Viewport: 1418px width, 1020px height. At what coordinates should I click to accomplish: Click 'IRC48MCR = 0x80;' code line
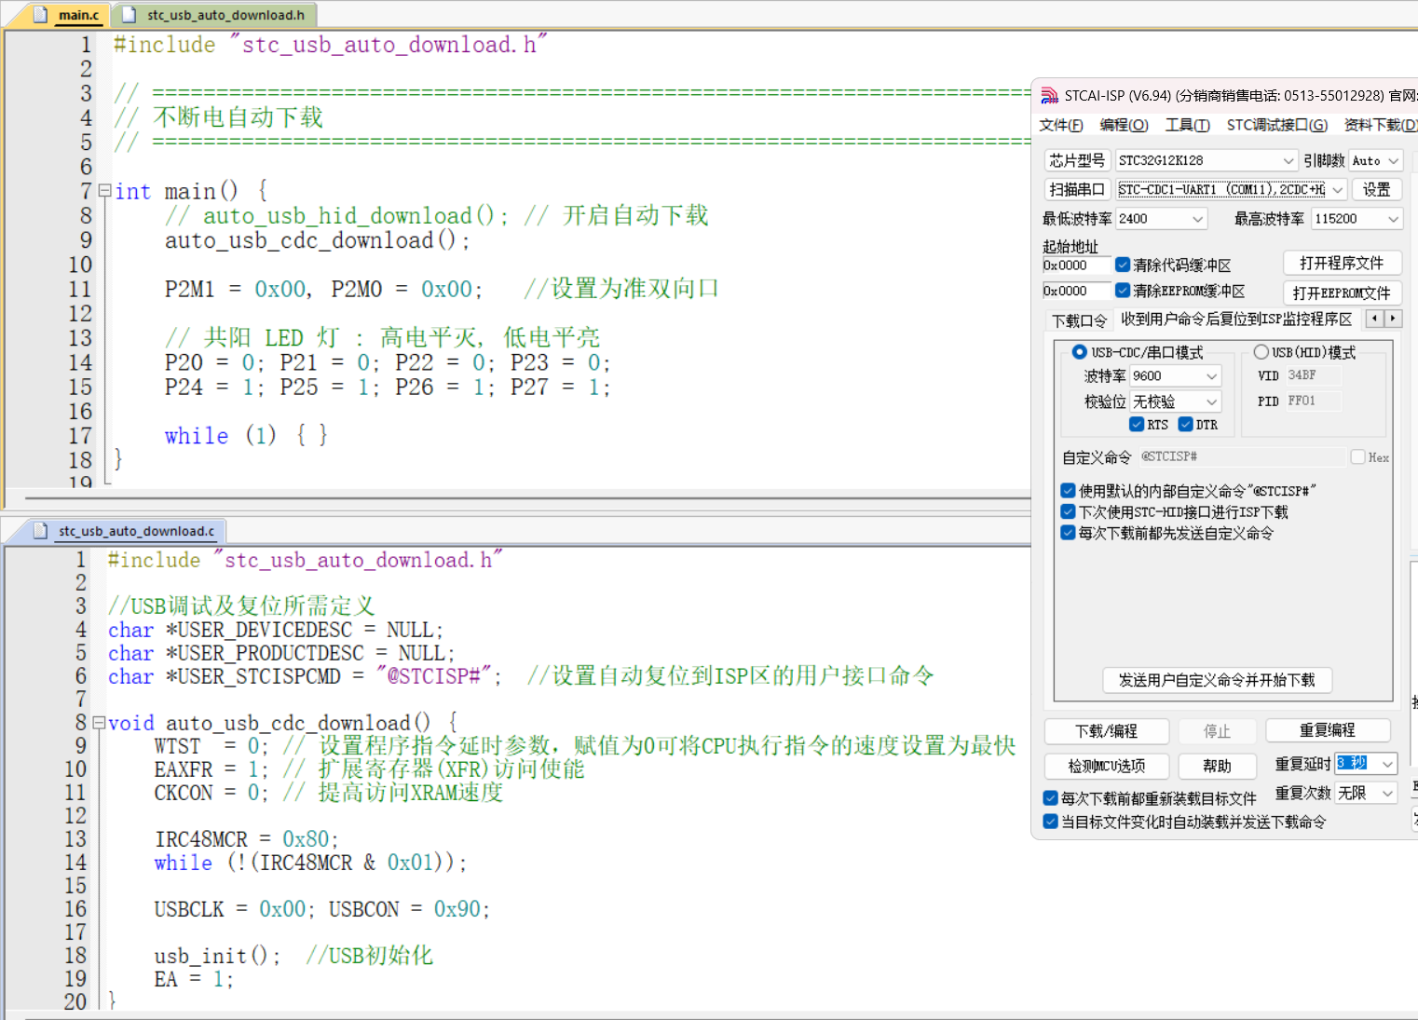point(246,839)
